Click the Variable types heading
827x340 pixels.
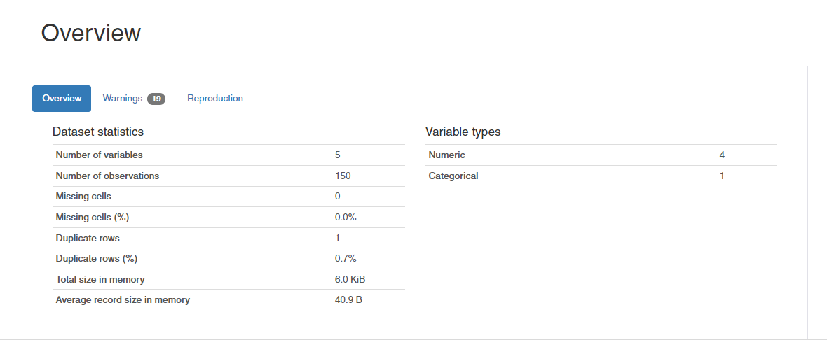pos(463,132)
